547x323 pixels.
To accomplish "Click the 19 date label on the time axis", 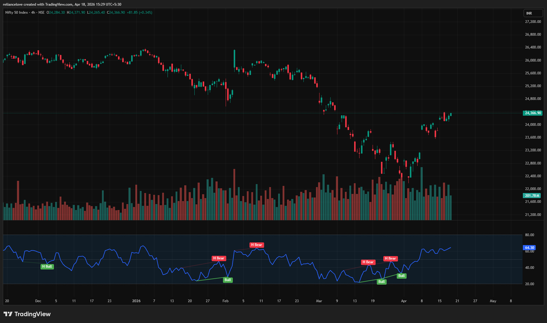I will coord(373,301).
